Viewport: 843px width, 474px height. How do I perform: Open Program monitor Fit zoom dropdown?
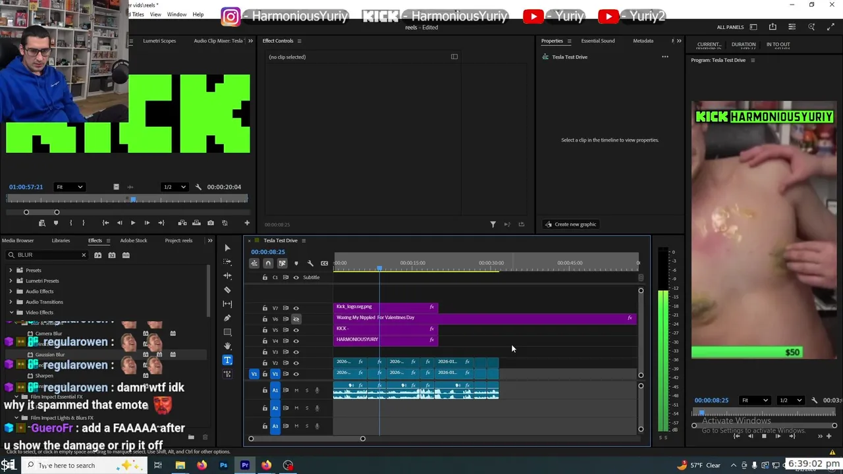[x=755, y=400]
